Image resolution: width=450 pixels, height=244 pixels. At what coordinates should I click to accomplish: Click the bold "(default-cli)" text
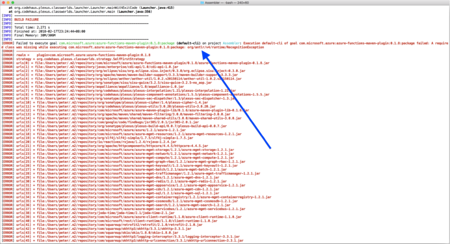point(188,43)
